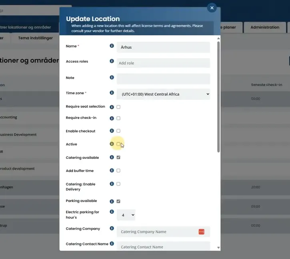
Task: Click the Add role input field
Action: (163, 63)
